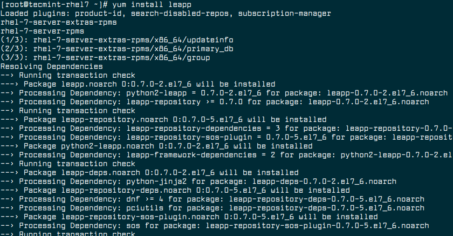Click the python-jinja2 dependency line
This screenshot has height=236, width=453.
(199, 182)
